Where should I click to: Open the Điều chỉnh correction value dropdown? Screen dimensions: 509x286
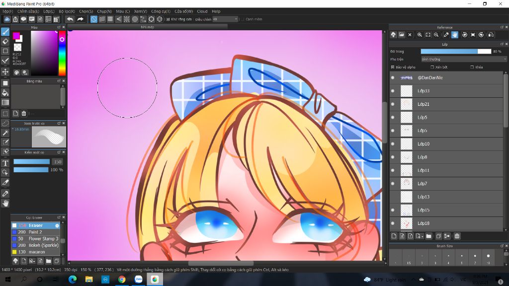225,19
